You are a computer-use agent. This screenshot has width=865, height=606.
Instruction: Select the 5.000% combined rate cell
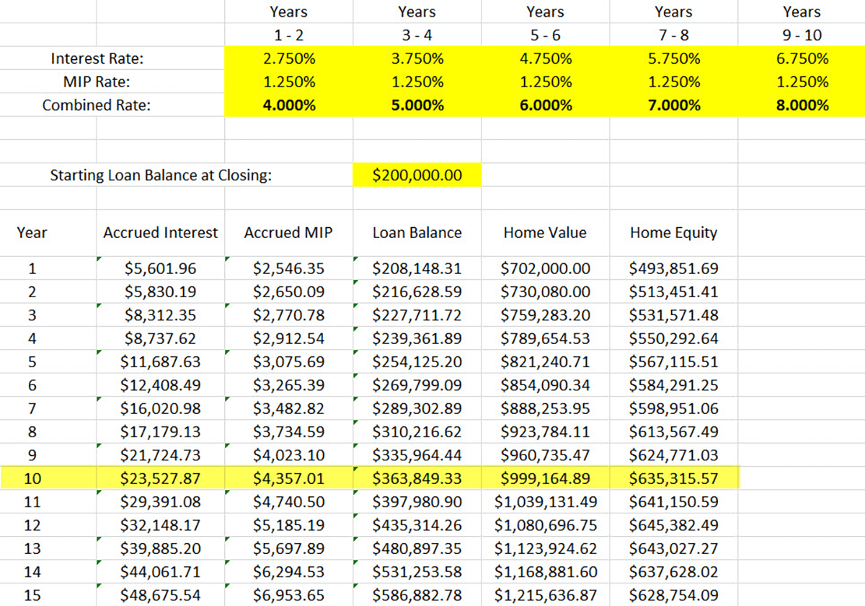coord(417,105)
